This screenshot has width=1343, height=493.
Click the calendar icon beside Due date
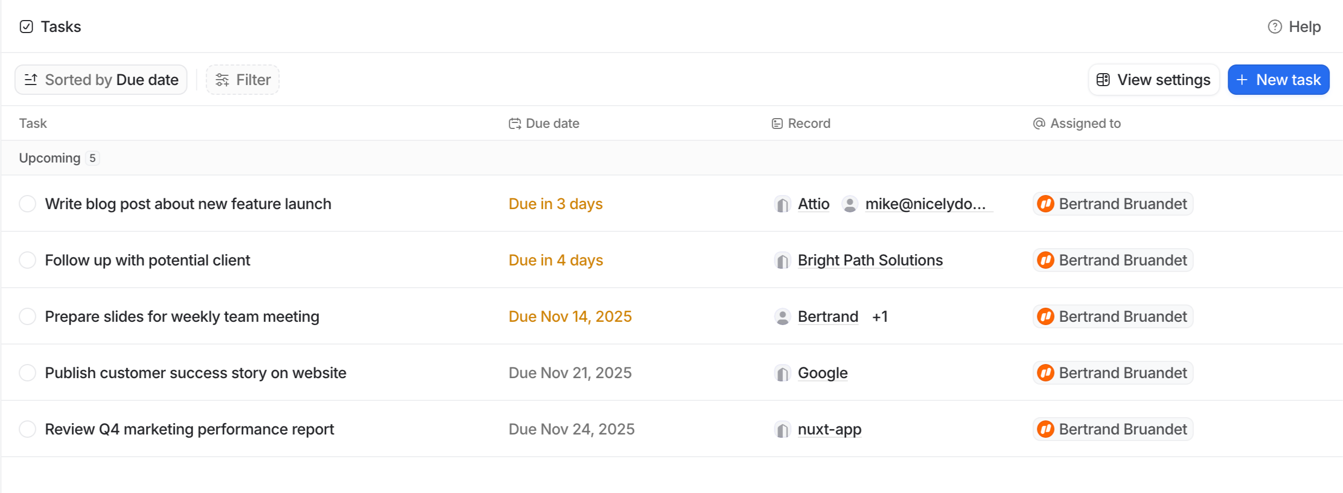pos(514,124)
